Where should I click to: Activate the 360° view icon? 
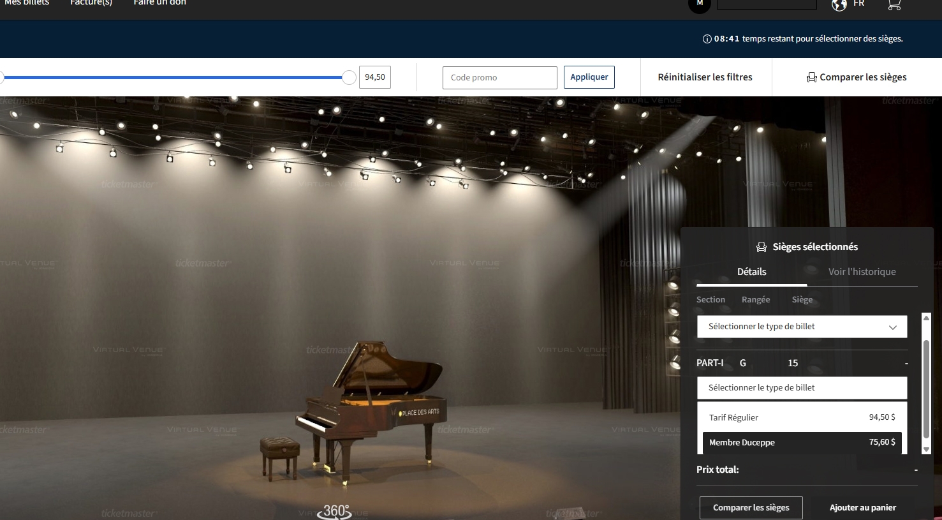[x=335, y=512]
